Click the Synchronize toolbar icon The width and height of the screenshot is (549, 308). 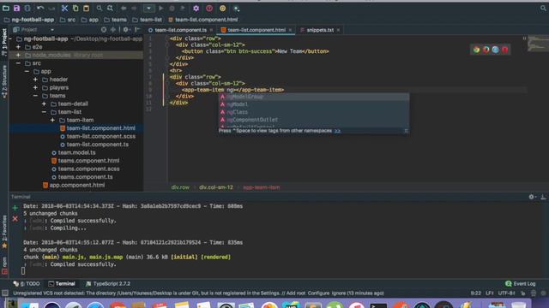27,8
